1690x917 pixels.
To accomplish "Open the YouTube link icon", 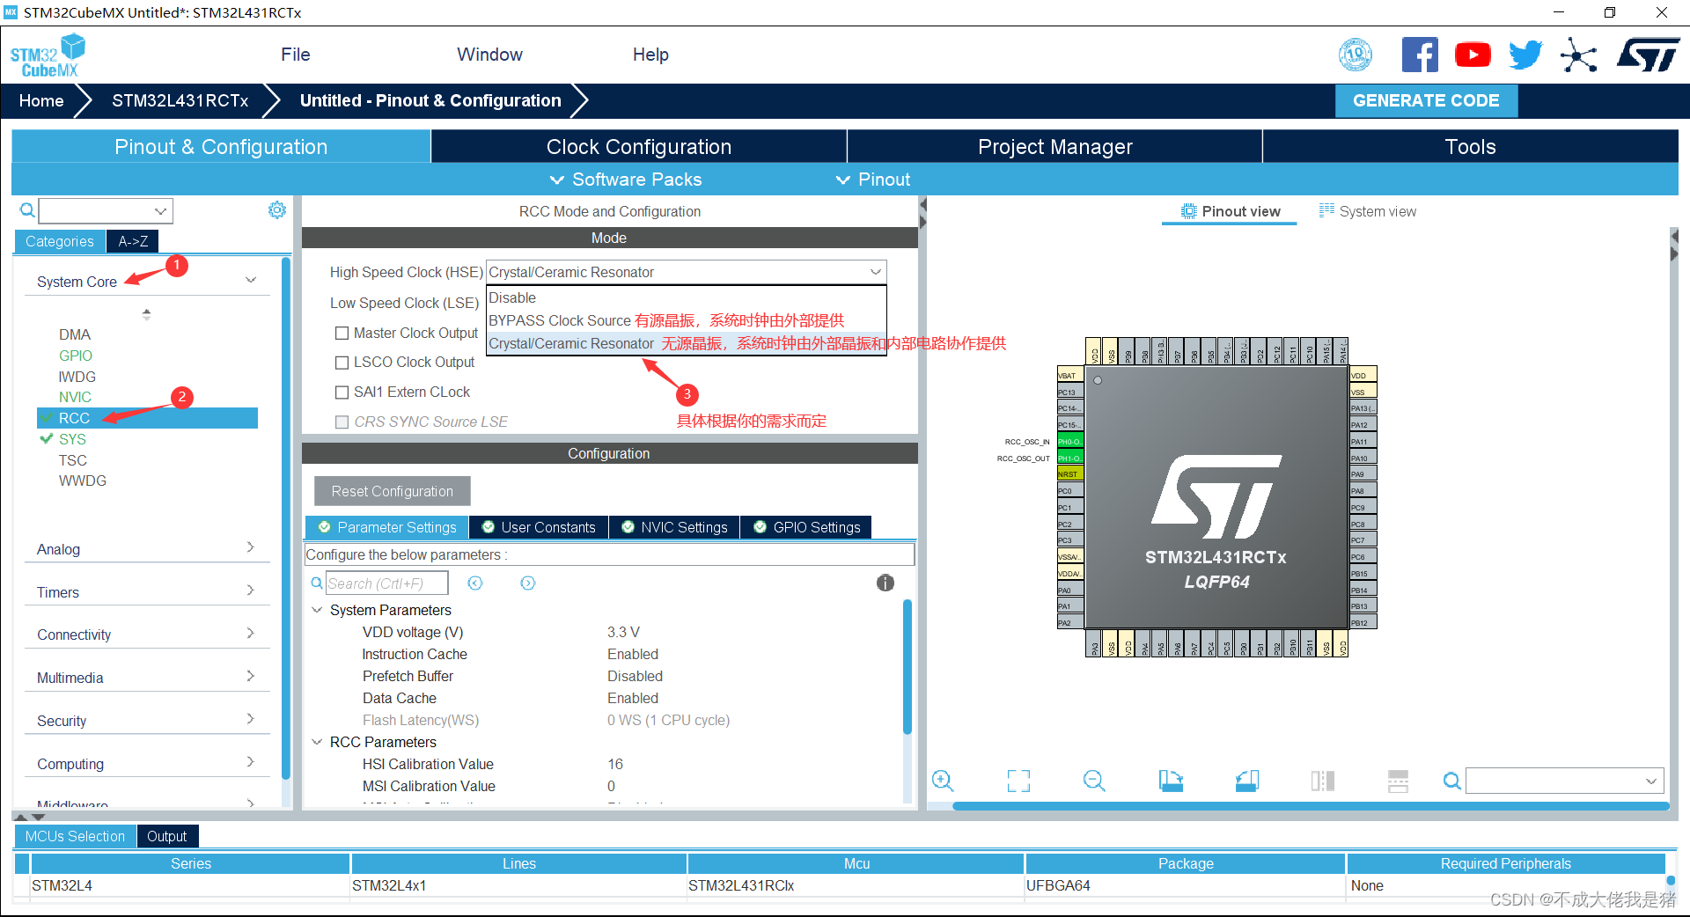I will coord(1473,55).
